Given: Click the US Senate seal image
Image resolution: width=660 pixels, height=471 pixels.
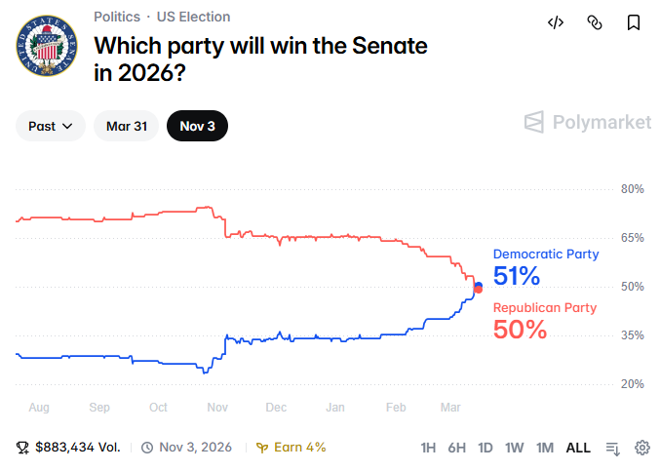Looking at the screenshot, I should (x=46, y=45).
